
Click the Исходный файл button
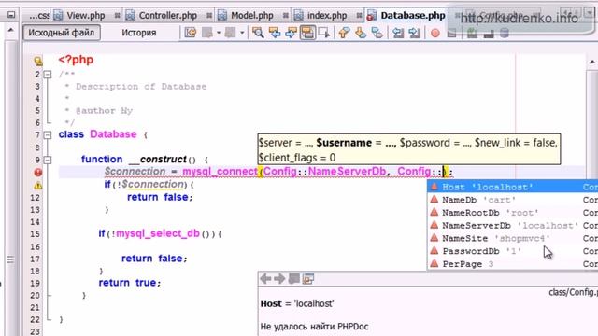(x=62, y=33)
